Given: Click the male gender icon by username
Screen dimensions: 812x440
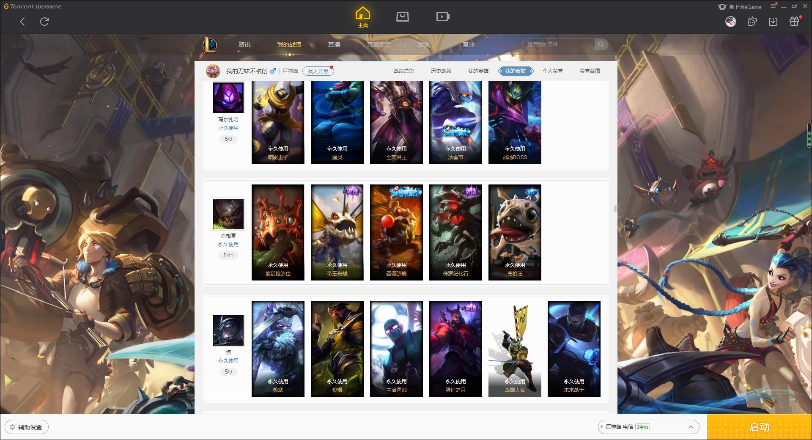Looking at the screenshot, I should 273,71.
